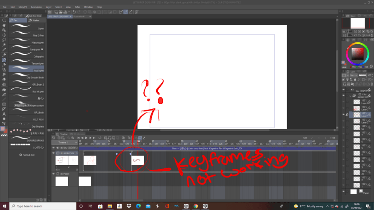The height and width of the screenshot is (210, 374).
Task: Toggle loop playback in timeline
Action: pos(100,138)
